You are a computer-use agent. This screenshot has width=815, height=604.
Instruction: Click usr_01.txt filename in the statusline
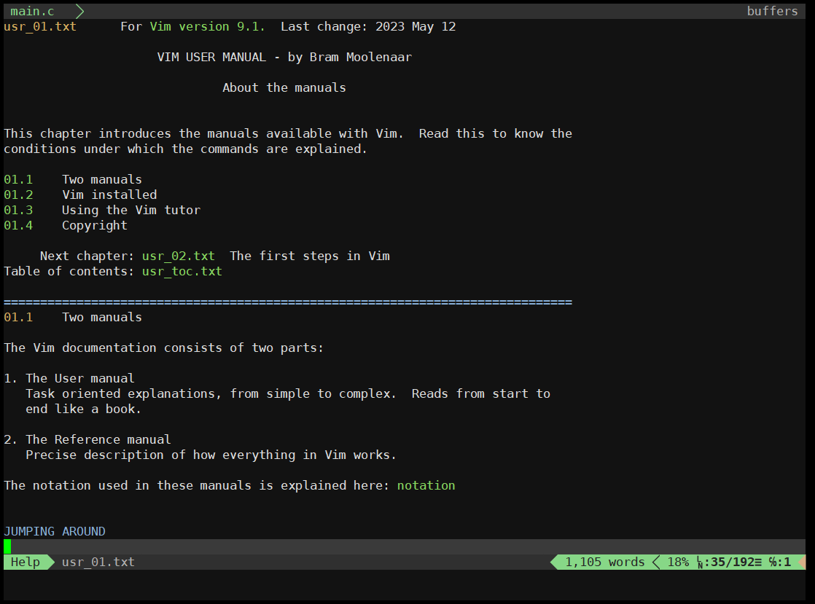tap(98, 562)
